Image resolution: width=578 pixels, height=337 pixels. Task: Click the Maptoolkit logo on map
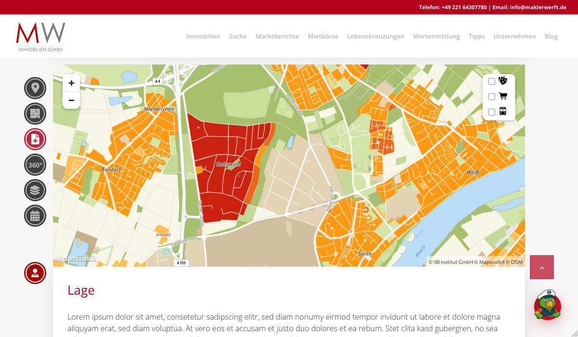click(x=76, y=259)
